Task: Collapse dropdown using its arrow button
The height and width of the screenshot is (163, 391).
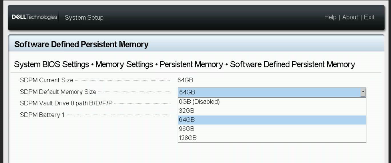Action: tap(363, 92)
